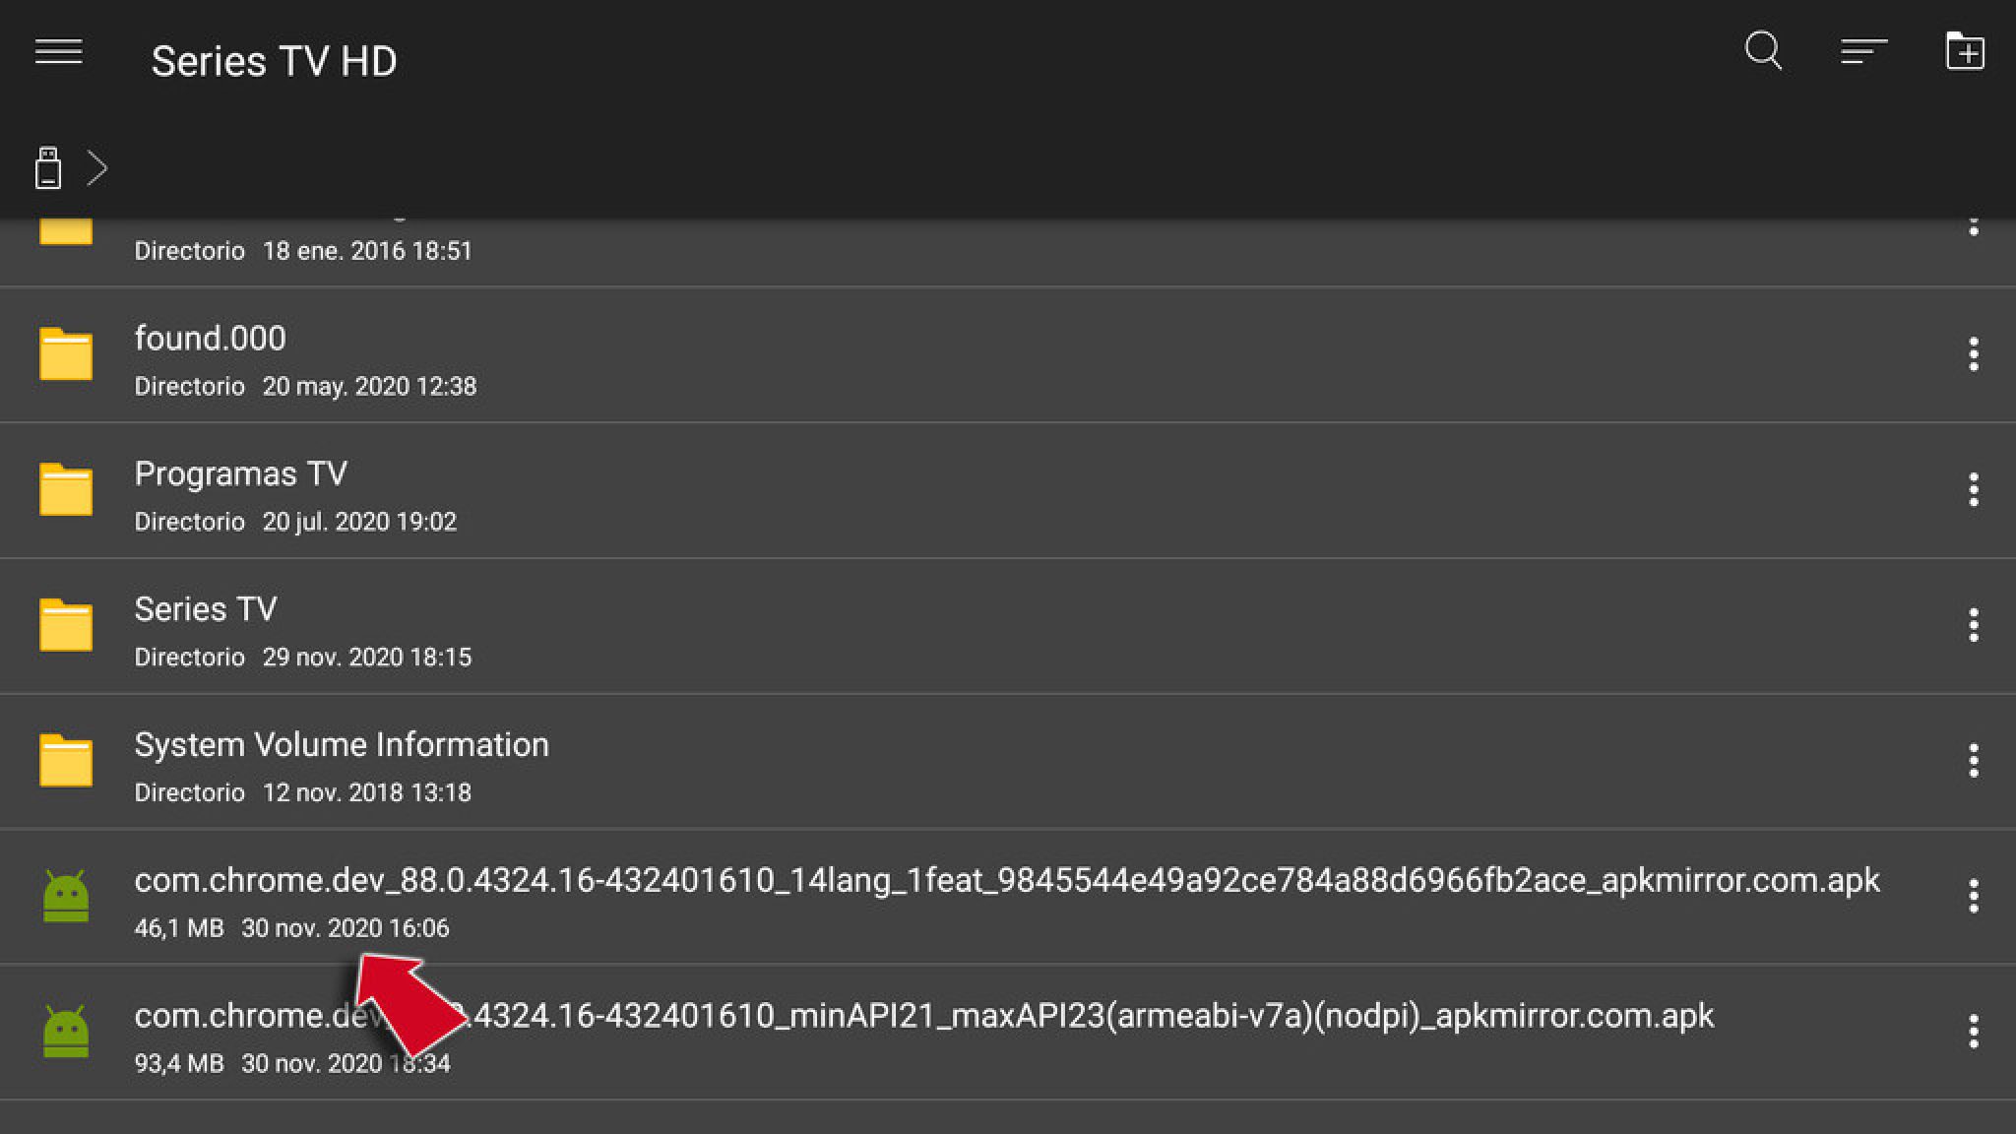Open options for System Volume Information
This screenshot has width=2016, height=1134.
point(1973,761)
